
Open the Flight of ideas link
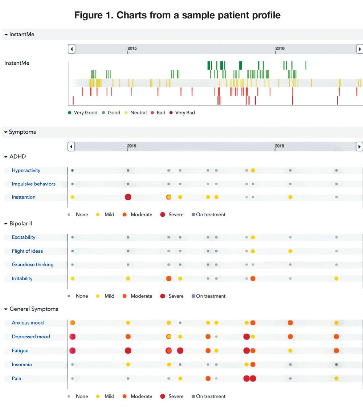tap(27, 251)
